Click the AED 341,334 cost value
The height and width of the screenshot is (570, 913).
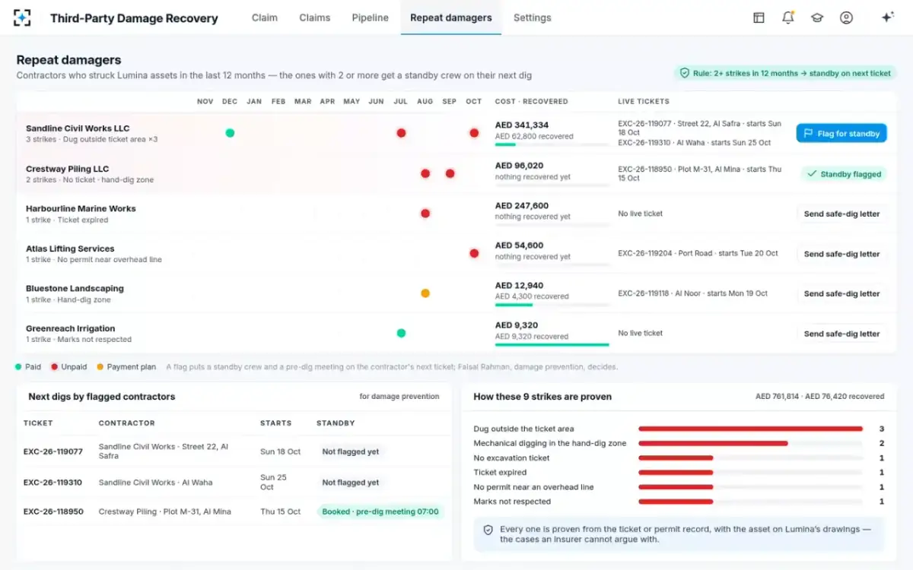coord(522,125)
